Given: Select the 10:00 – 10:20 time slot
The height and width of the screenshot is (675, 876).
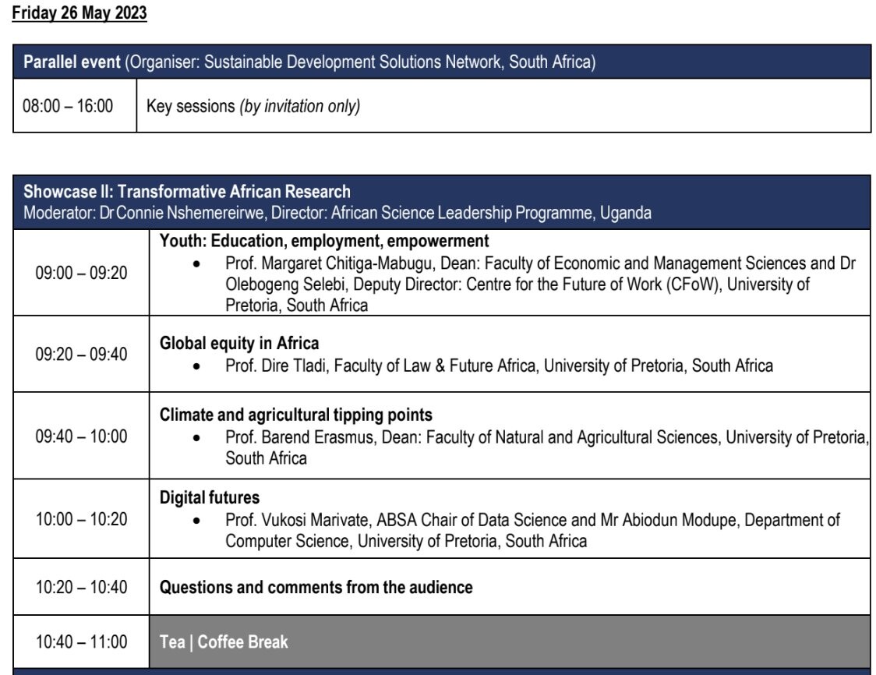Looking at the screenshot, I should (x=81, y=519).
